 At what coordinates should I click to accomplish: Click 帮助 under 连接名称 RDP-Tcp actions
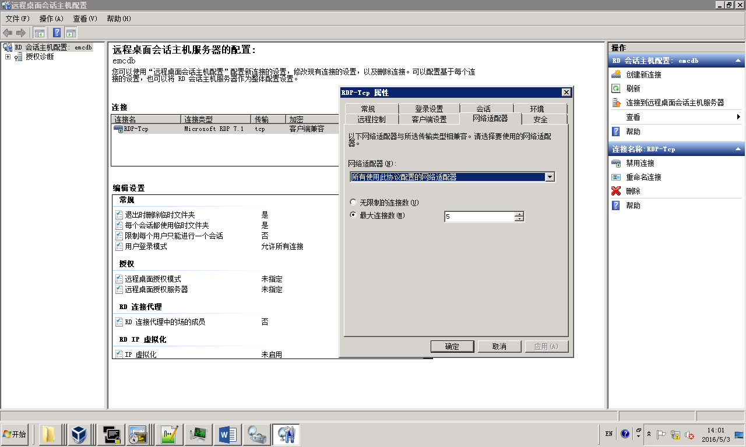pyautogui.click(x=633, y=205)
